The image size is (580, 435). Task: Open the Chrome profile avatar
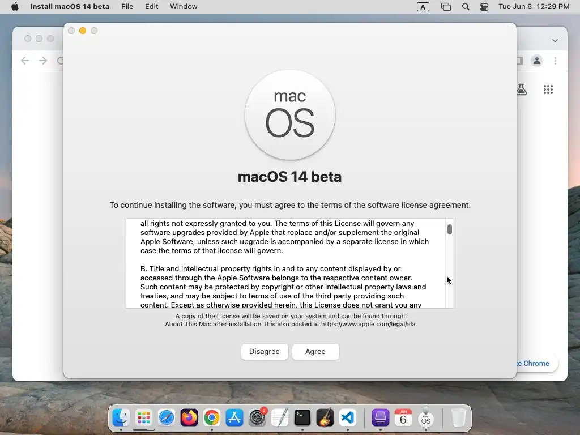tap(537, 61)
